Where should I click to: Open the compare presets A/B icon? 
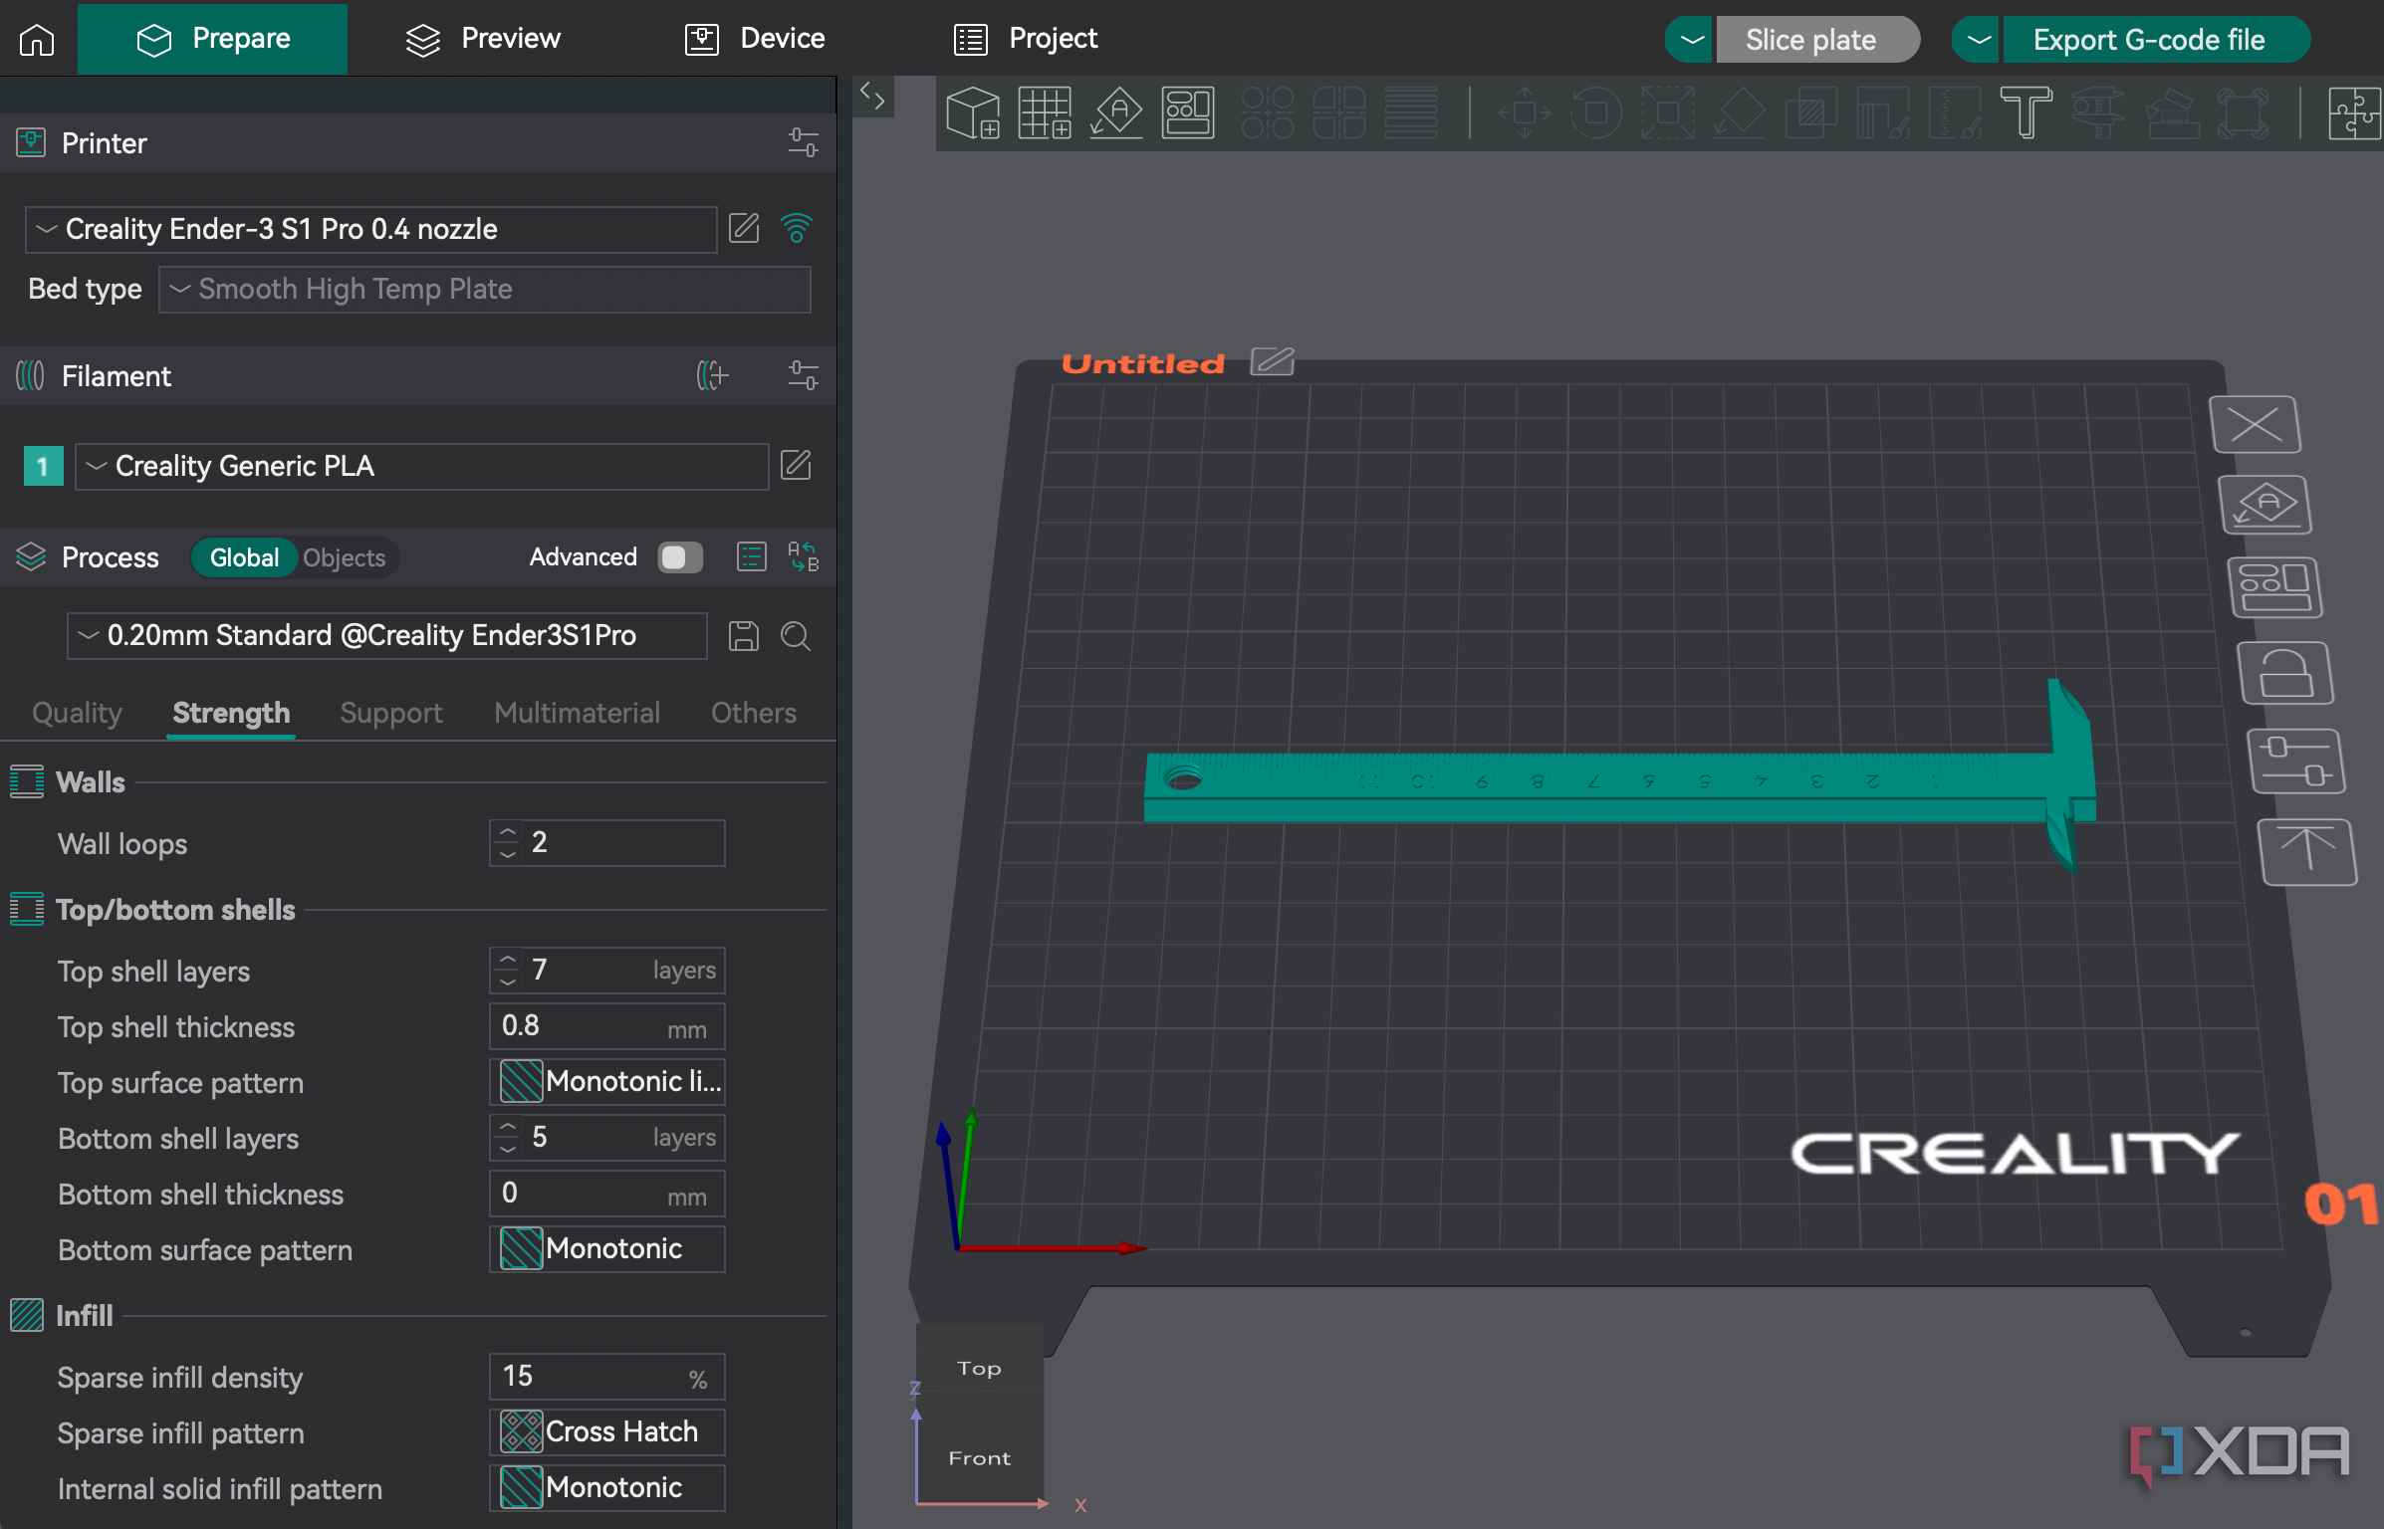pos(803,556)
